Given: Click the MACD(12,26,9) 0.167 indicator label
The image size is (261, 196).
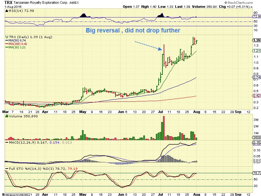Looking at the screenshot, I should 28,142.
